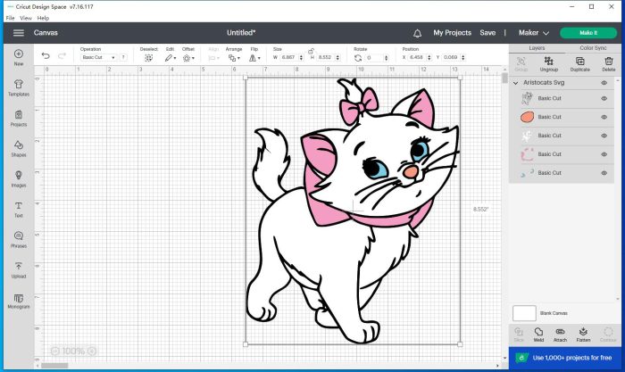Viewport: 625px width, 372px height.
Task: Zoom in with plus button
Action: pos(92,351)
